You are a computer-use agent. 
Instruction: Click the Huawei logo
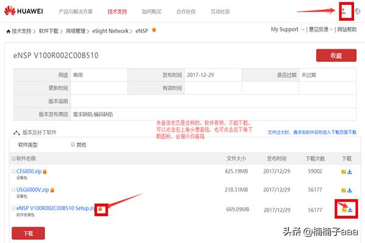[24, 11]
